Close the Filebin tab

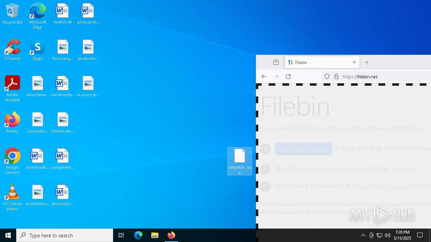tap(354, 62)
